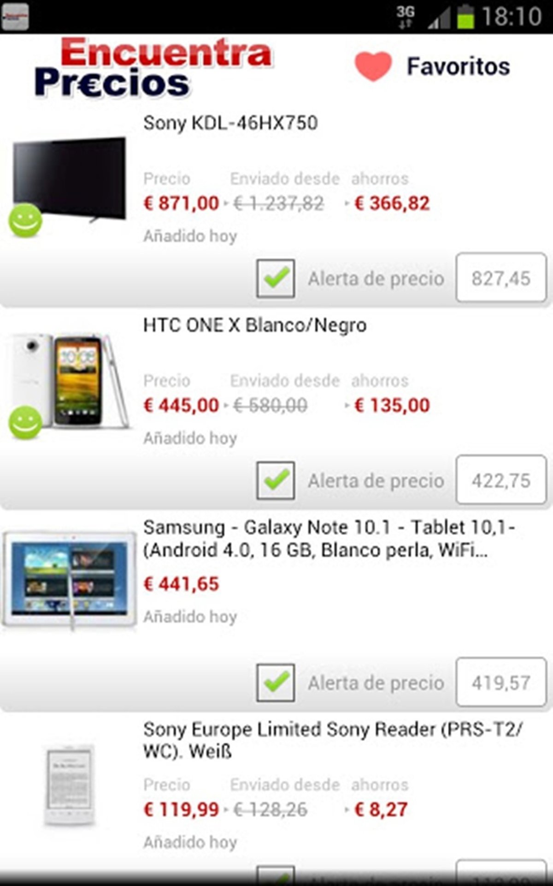This screenshot has height=886, width=553.
Task: View the Sony Reader product image
Action: coord(69,786)
